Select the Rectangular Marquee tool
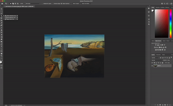173x106 pixels. (x=1, y=11)
